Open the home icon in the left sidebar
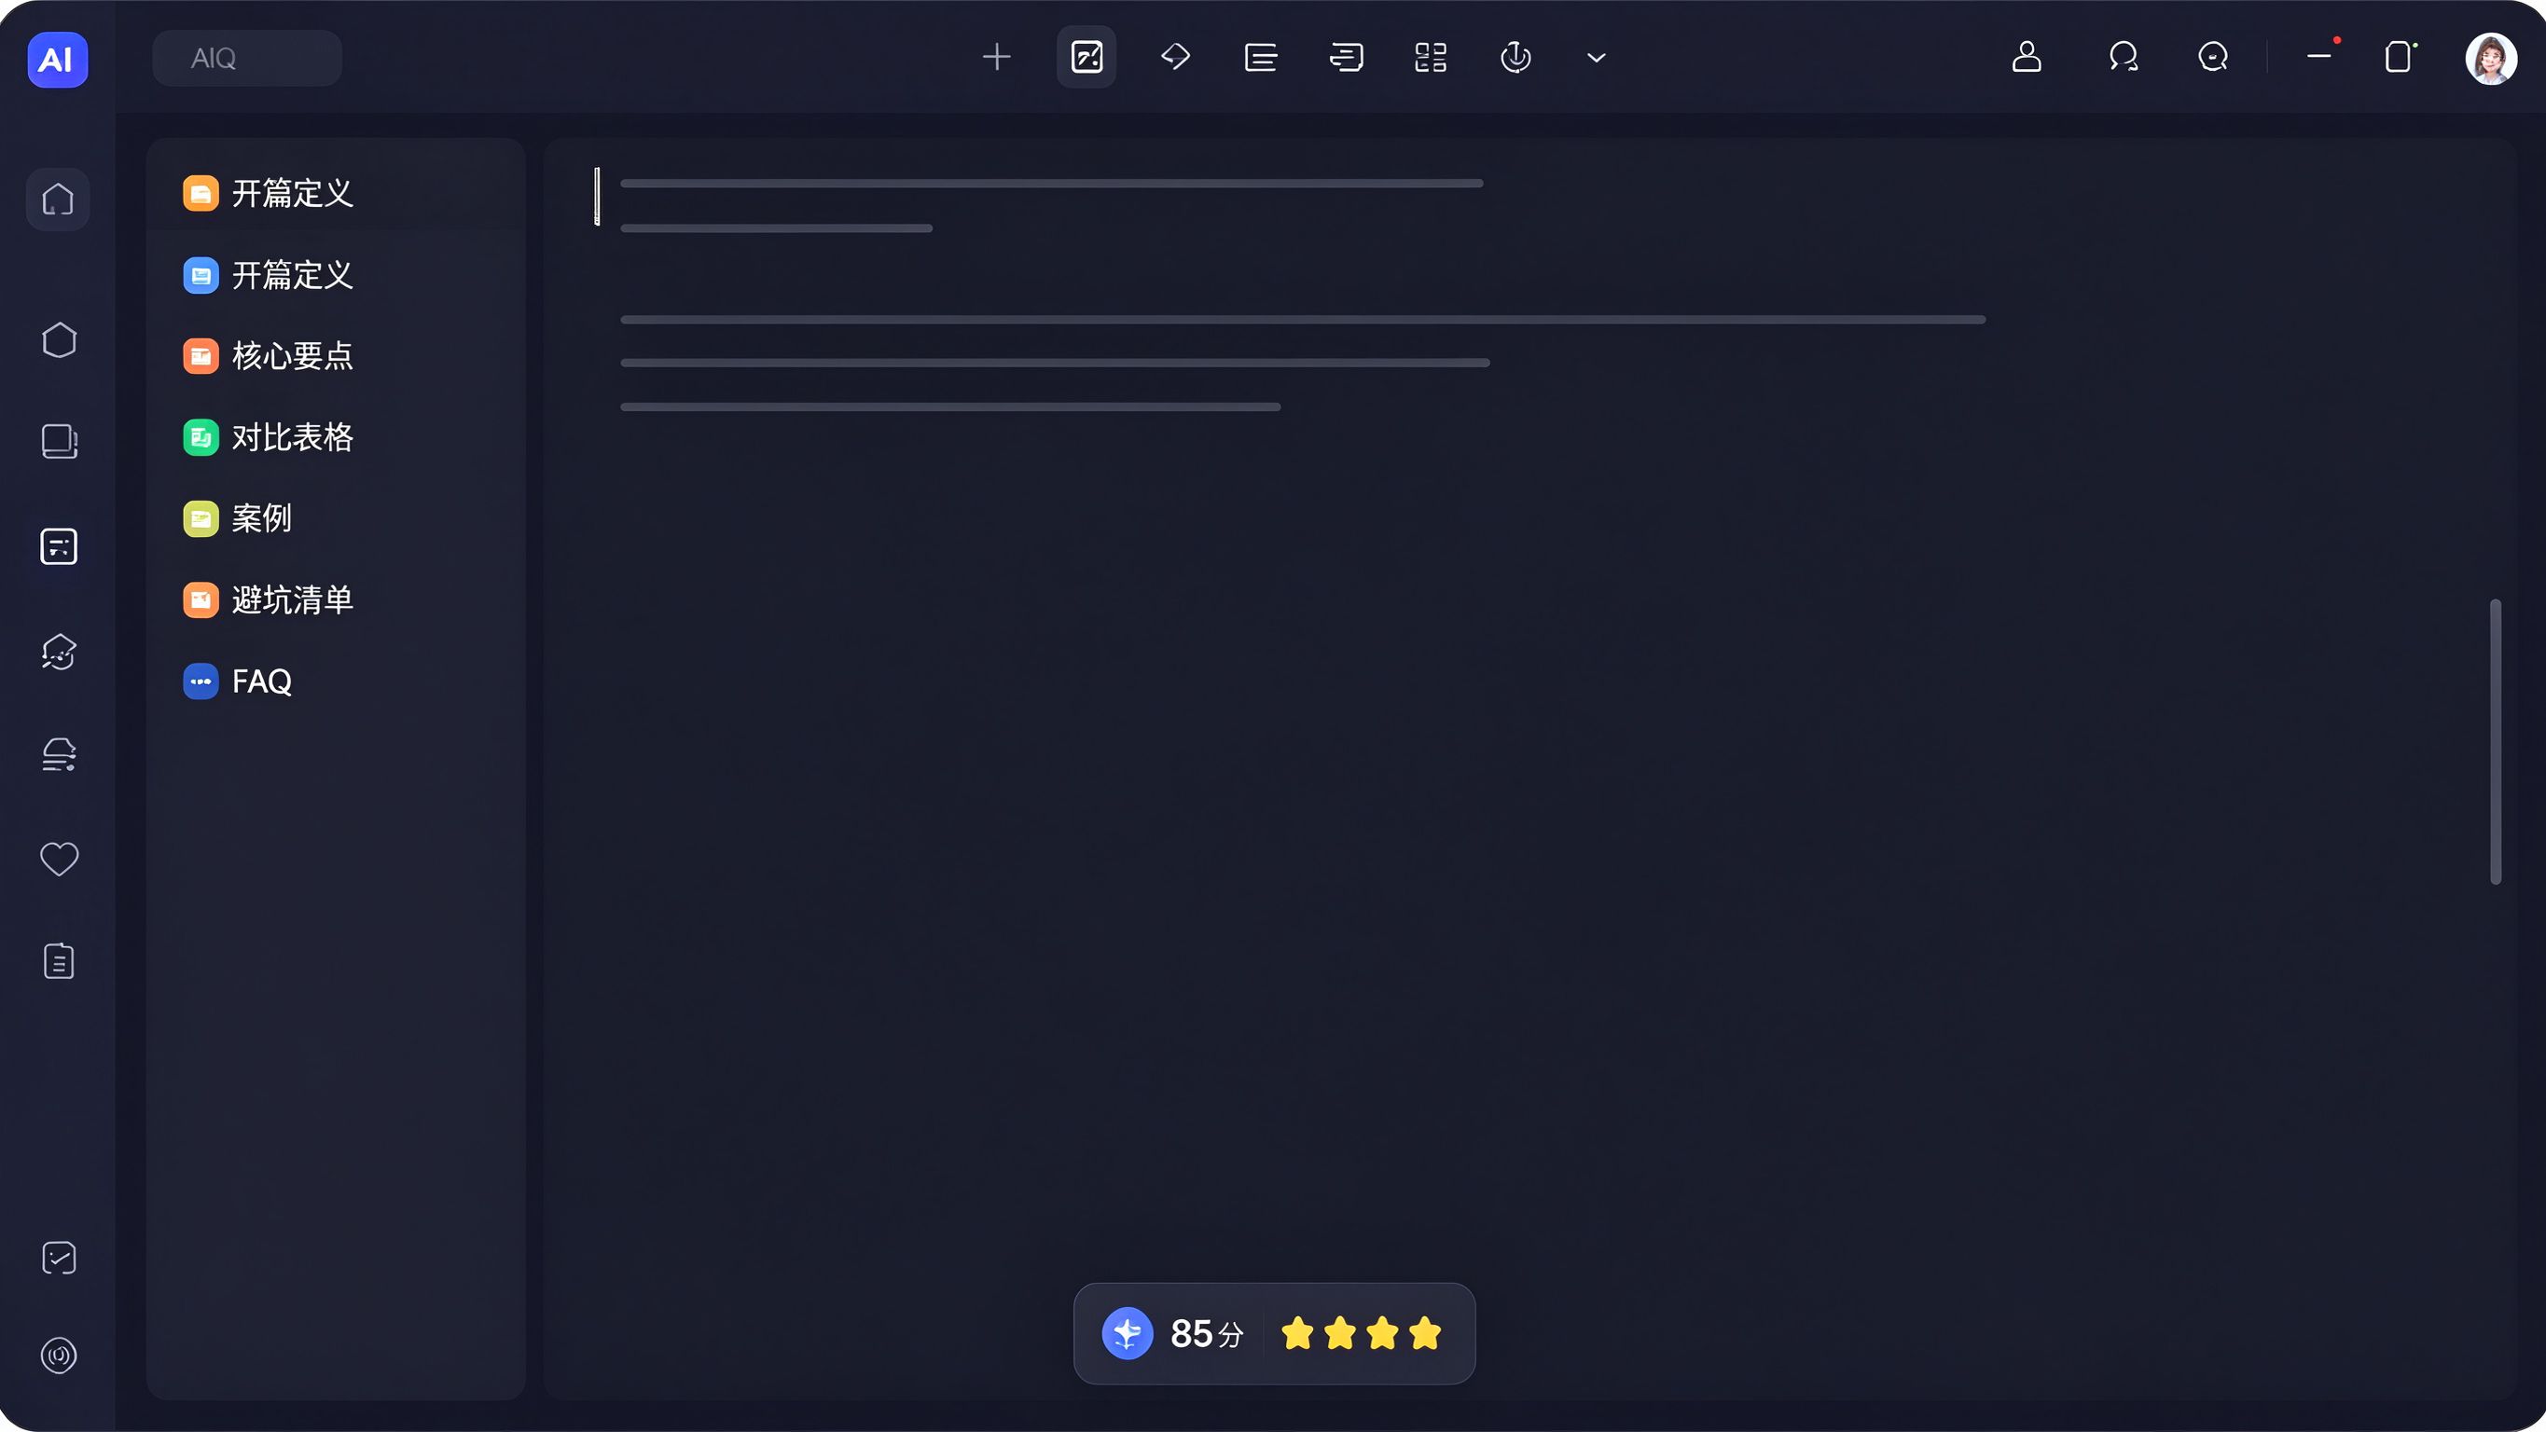Screen dimensions: 2546x1432 [59, 200]
